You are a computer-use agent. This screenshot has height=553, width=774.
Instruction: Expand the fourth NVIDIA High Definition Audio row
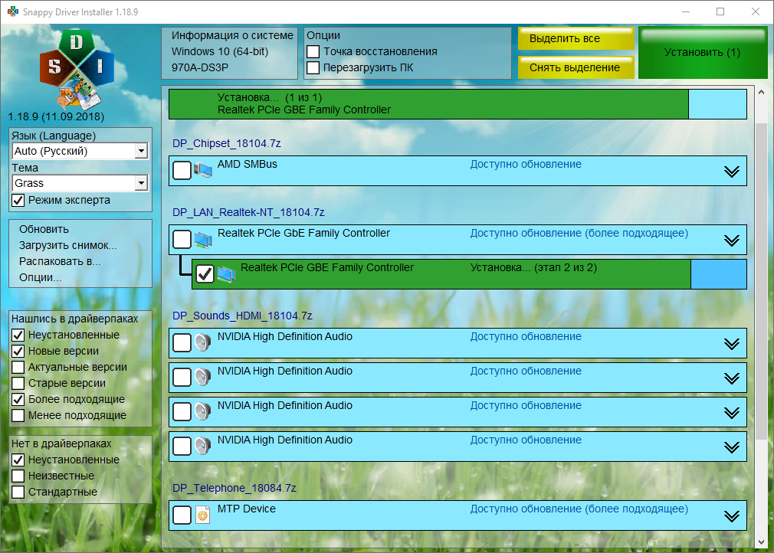coord(732,447)
